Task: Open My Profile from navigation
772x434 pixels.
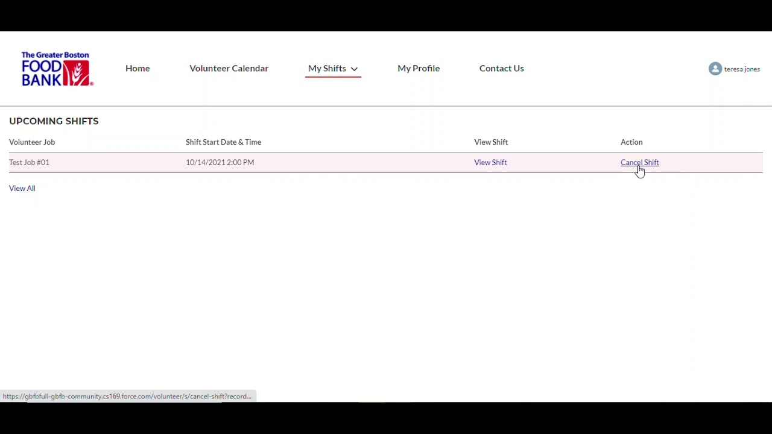Action: pos(419,68)
